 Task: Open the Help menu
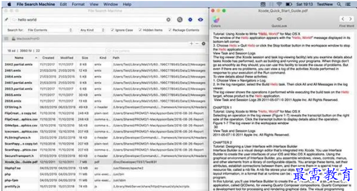click(x=127, y=4)
